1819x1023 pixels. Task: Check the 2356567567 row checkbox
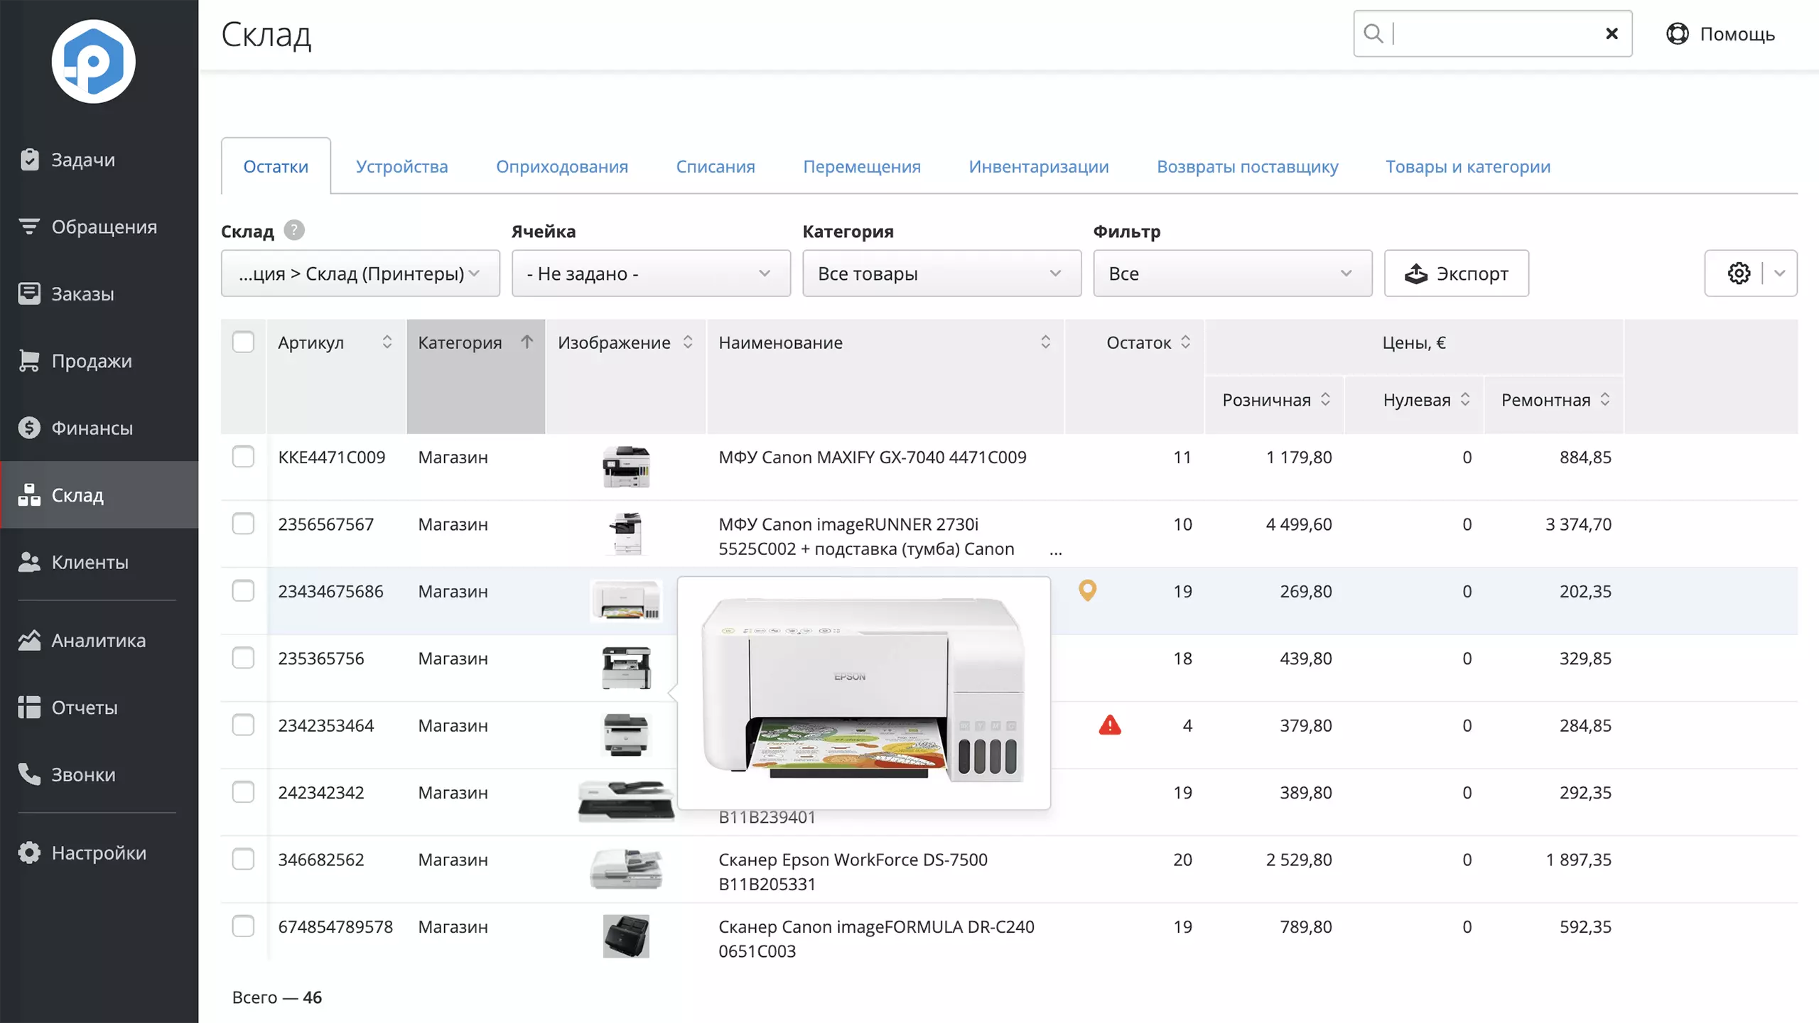point(243,524)
